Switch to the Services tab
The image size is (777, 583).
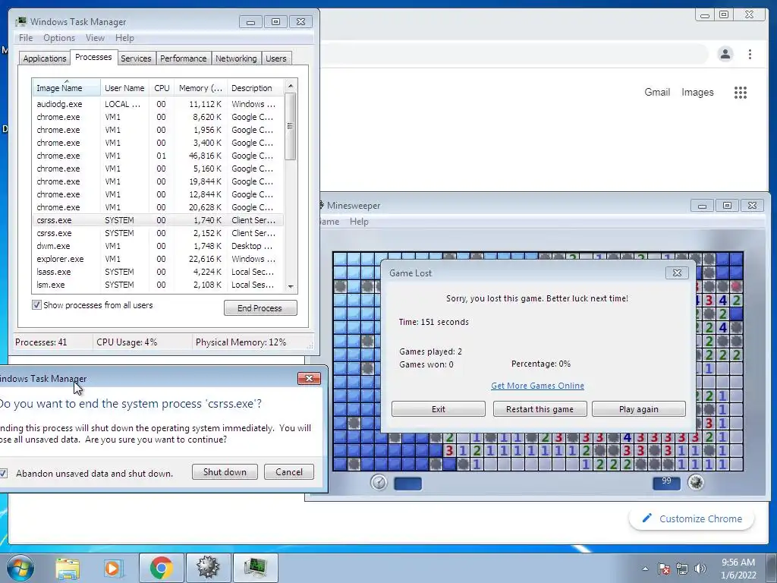pyautogui.click(x=136, y=58)
